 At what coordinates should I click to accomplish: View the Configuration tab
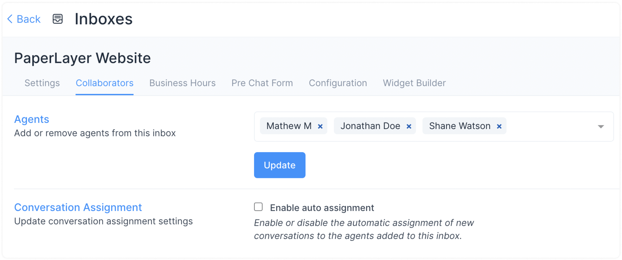[338, 83]
